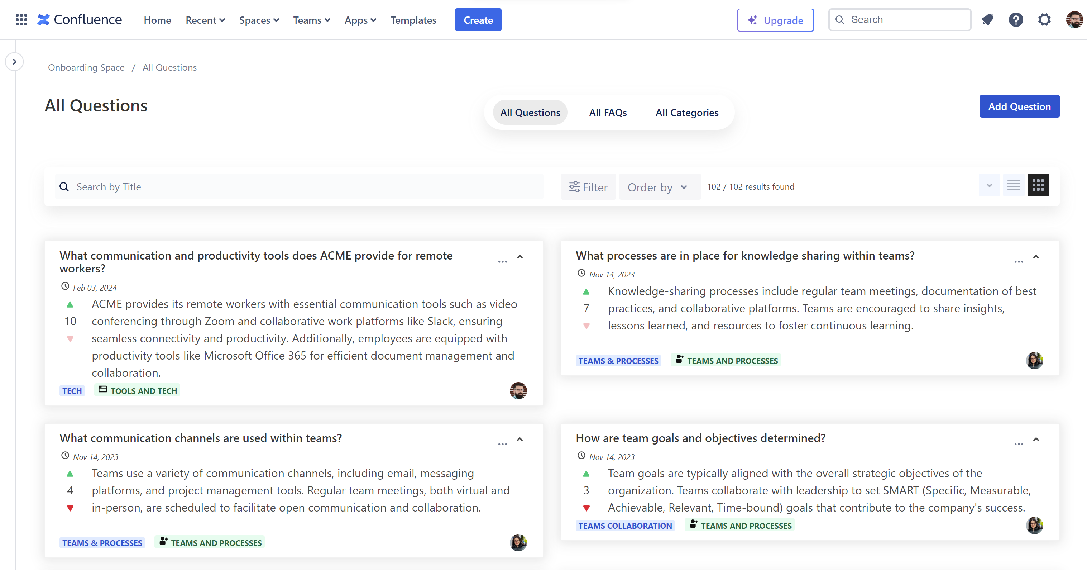Screen dimensions: 1087x570
Task: Upvote the team goals question
Action: [586, 473]
